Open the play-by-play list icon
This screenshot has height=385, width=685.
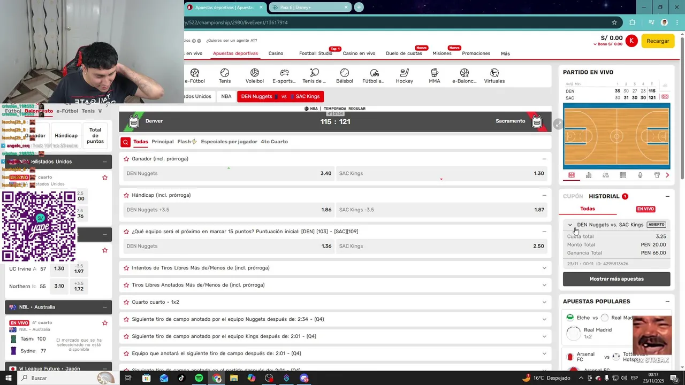(x=623, y=175)
